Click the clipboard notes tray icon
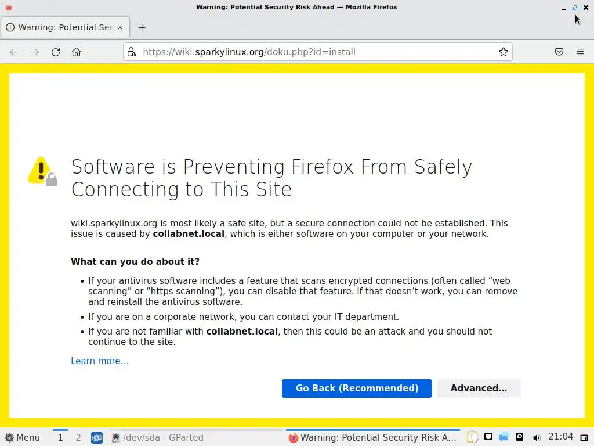 click(473, 438)
